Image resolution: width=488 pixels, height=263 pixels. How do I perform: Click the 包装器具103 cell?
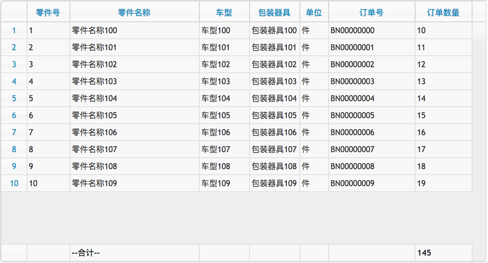coord(275,82)
